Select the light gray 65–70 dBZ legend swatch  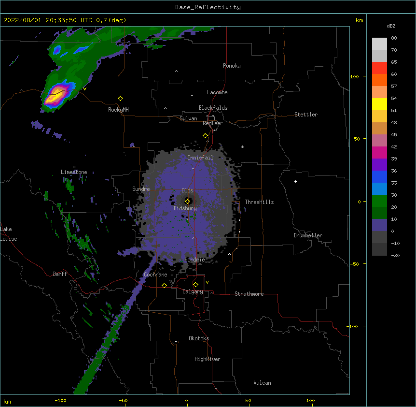(379, 56)
